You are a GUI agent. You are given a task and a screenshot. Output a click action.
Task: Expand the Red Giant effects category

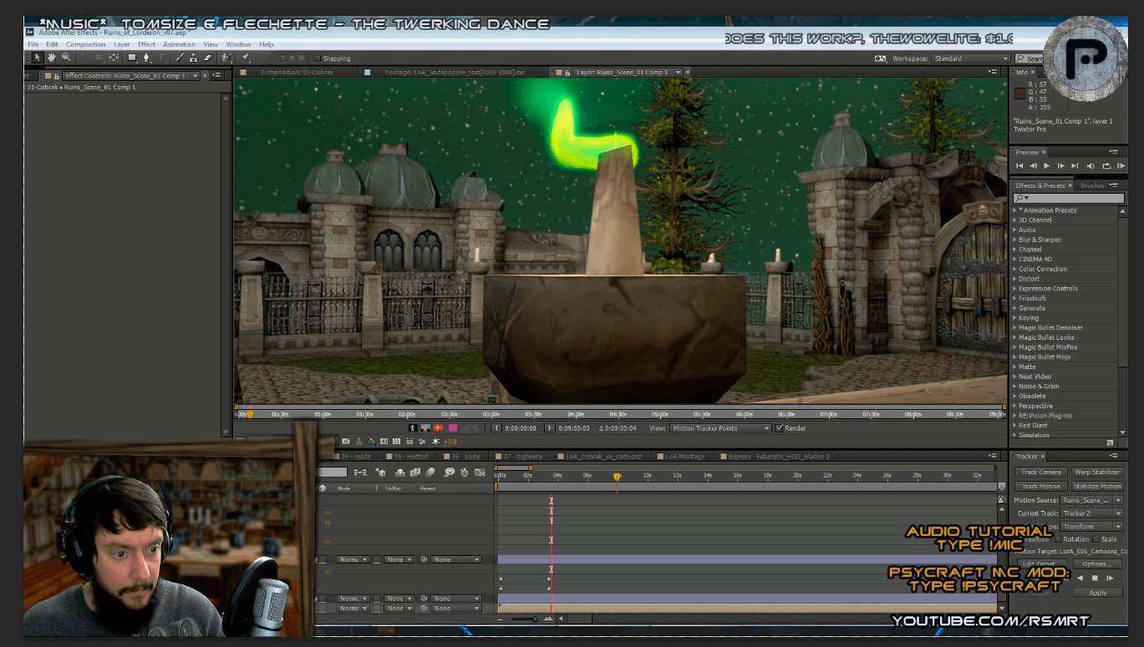(x=1015, y=425)
